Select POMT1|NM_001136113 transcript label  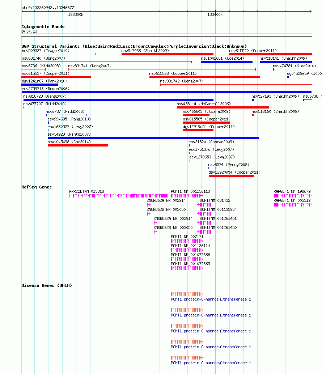pos(190,192)
